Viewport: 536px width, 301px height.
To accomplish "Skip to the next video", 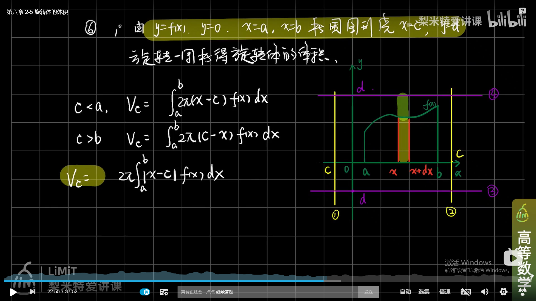I will pos(33,292).
